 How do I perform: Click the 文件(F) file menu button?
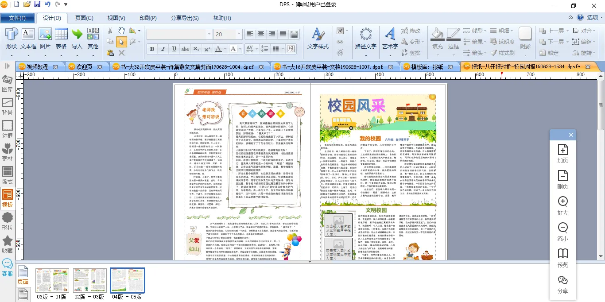[17, 18]
